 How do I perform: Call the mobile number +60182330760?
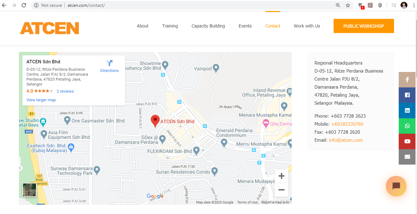click(347, 124)
